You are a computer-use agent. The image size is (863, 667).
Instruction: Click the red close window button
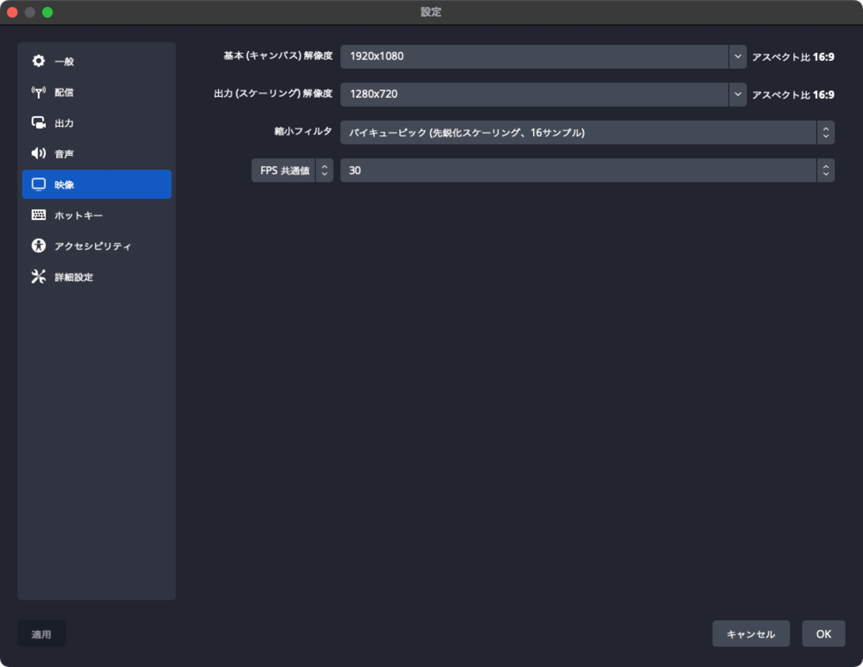pyautogui.click(x=13, y=12)
